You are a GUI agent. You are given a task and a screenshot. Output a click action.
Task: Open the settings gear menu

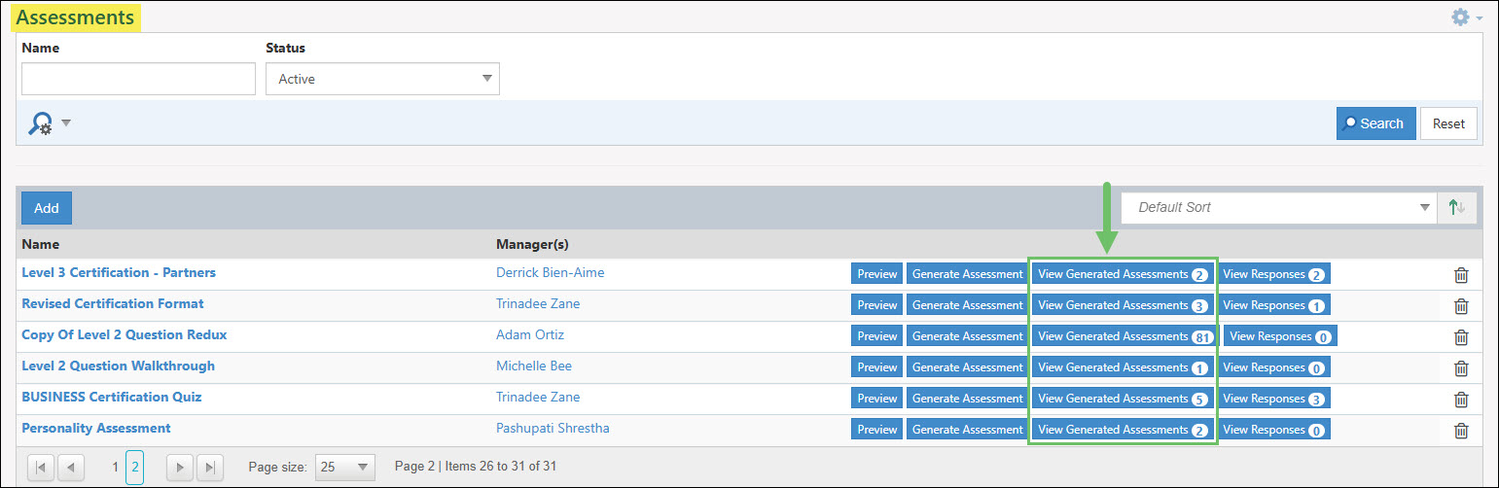pos(1467,17)
